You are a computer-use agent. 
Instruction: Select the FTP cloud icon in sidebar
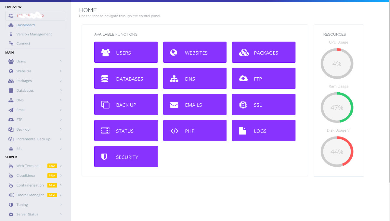[x=11, y=120]
